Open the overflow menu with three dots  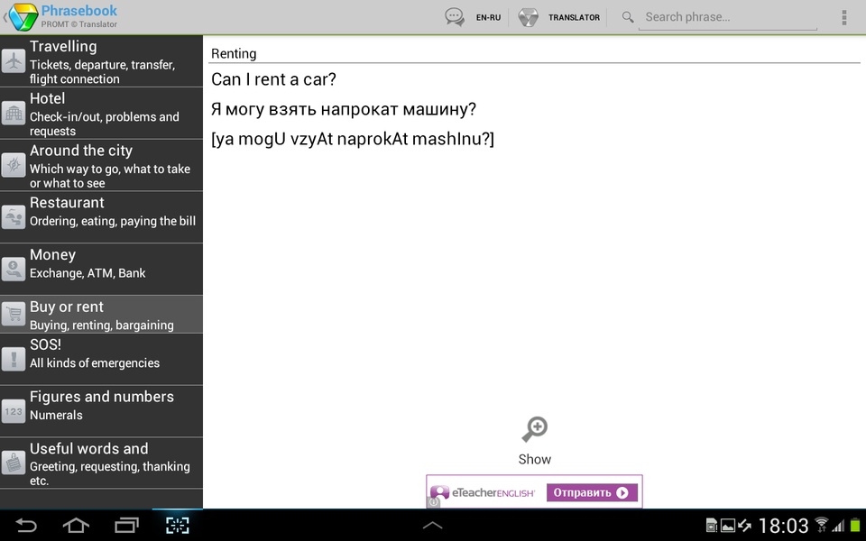[844, 17]
